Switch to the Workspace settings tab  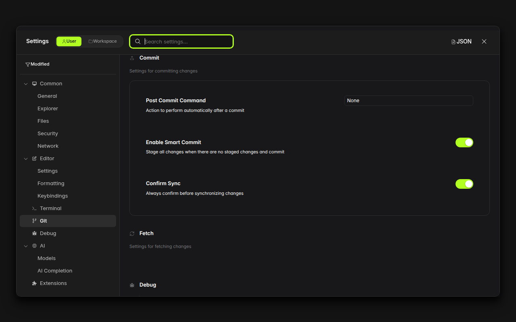(102, 41)
